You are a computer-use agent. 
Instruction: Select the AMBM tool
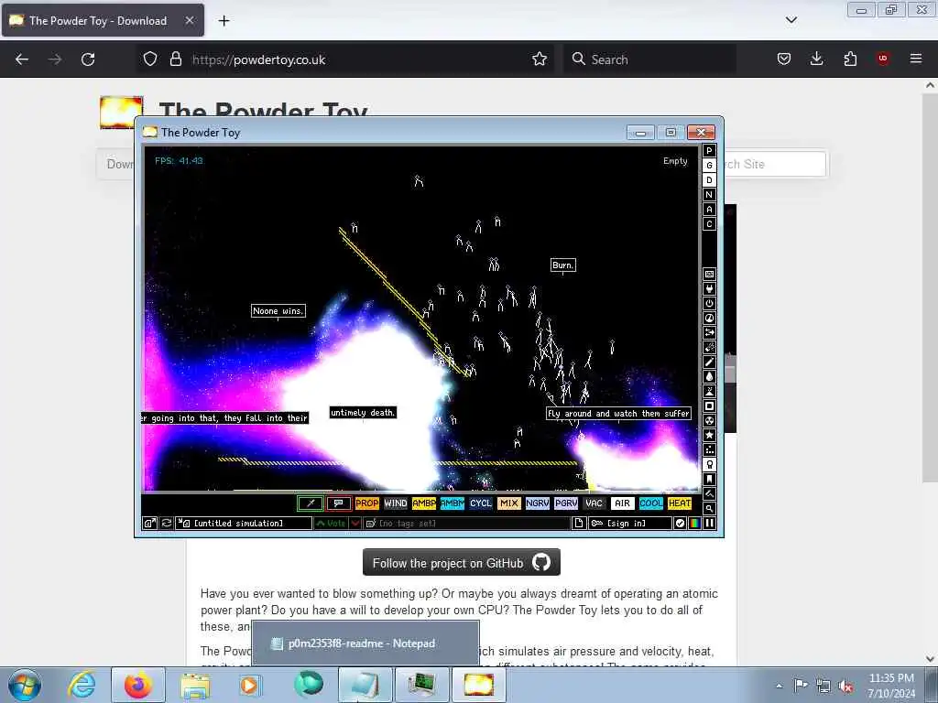pos(453,503)
